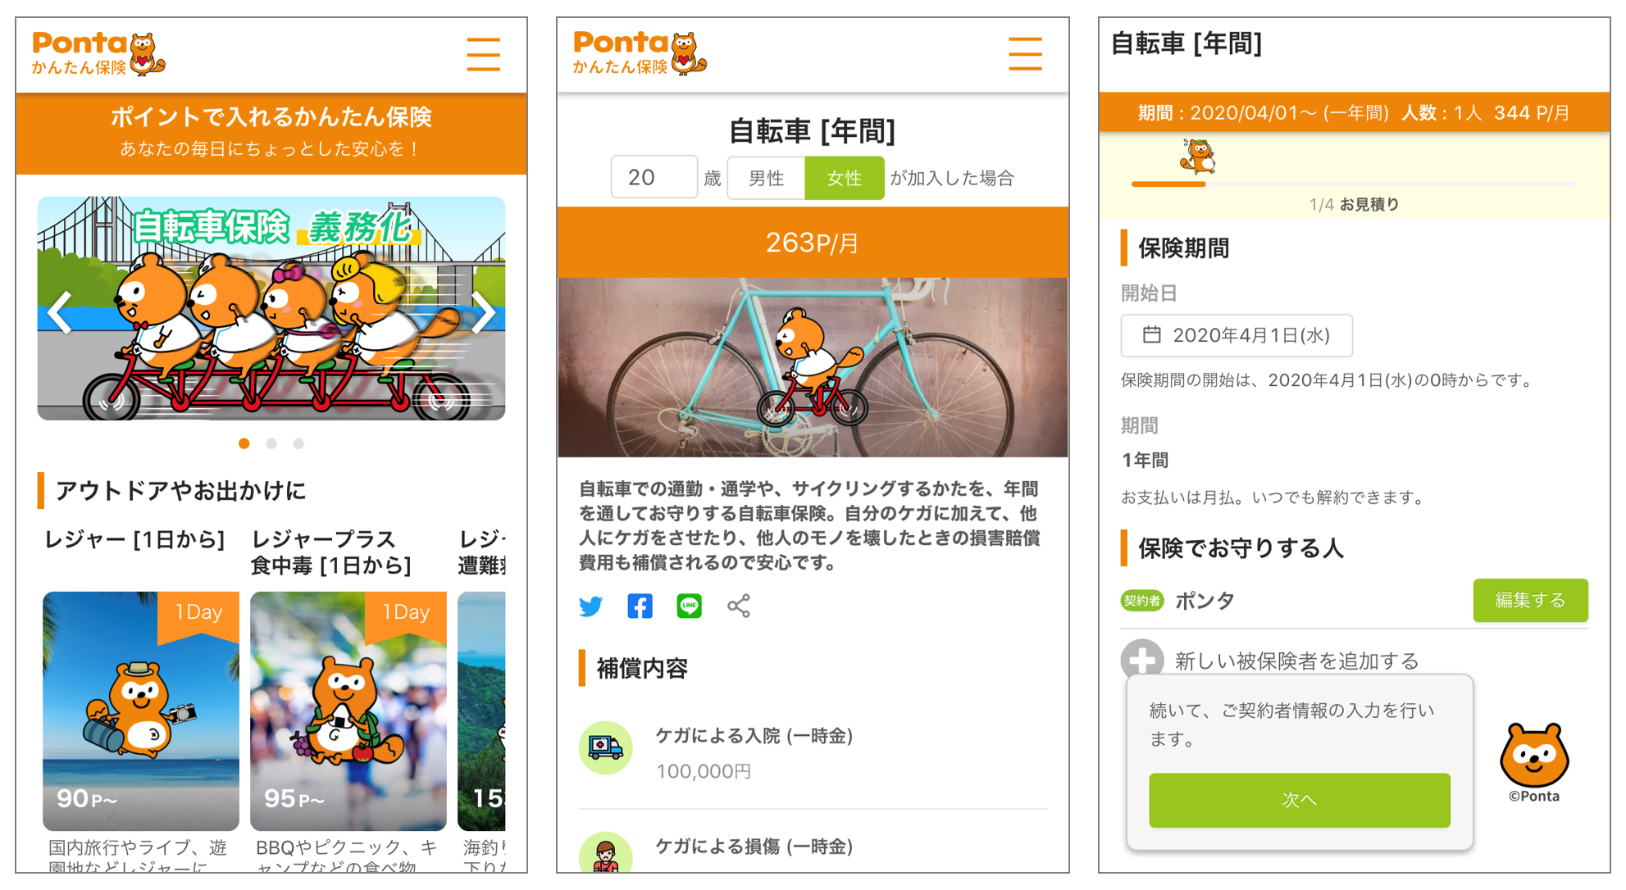Share bicycle insurance on Twitter
Image resolution: width=1626 pixels, height=890 pixels.
590,606
